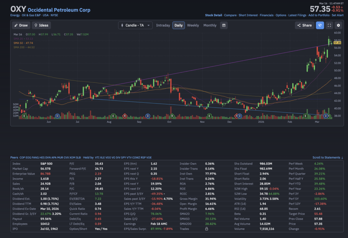Open the Options link in header

[281, 15]
